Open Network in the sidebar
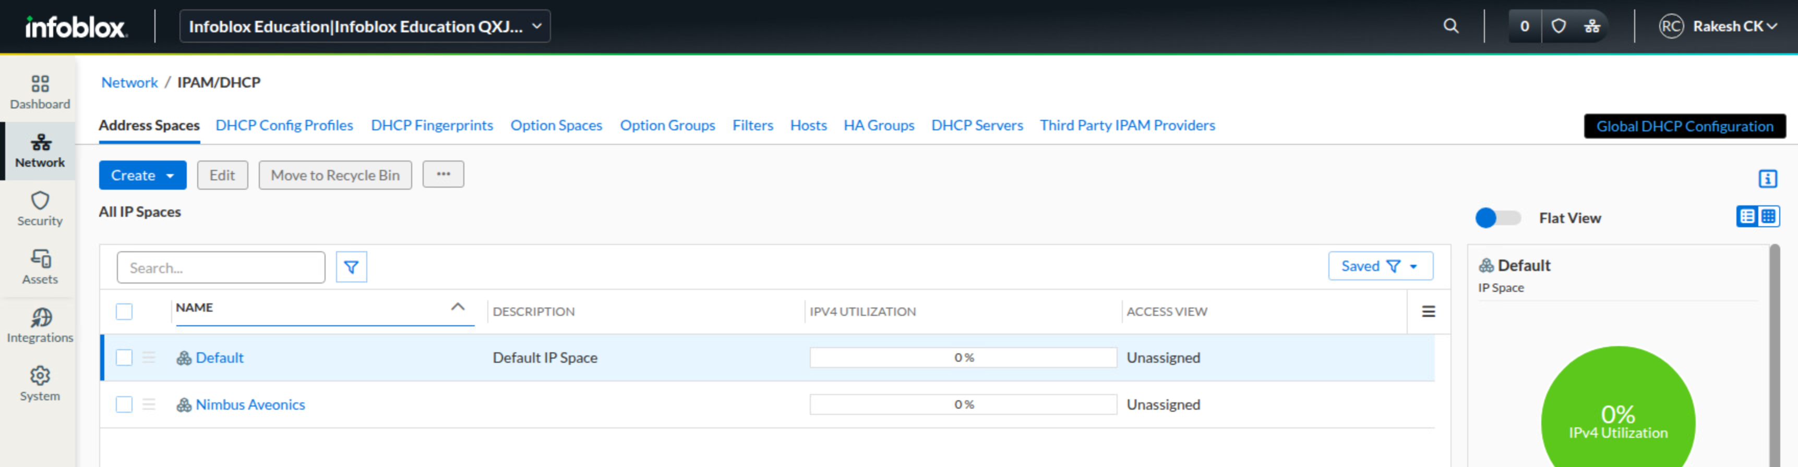This screenshot has height=467, width=1798. [40, 151]
